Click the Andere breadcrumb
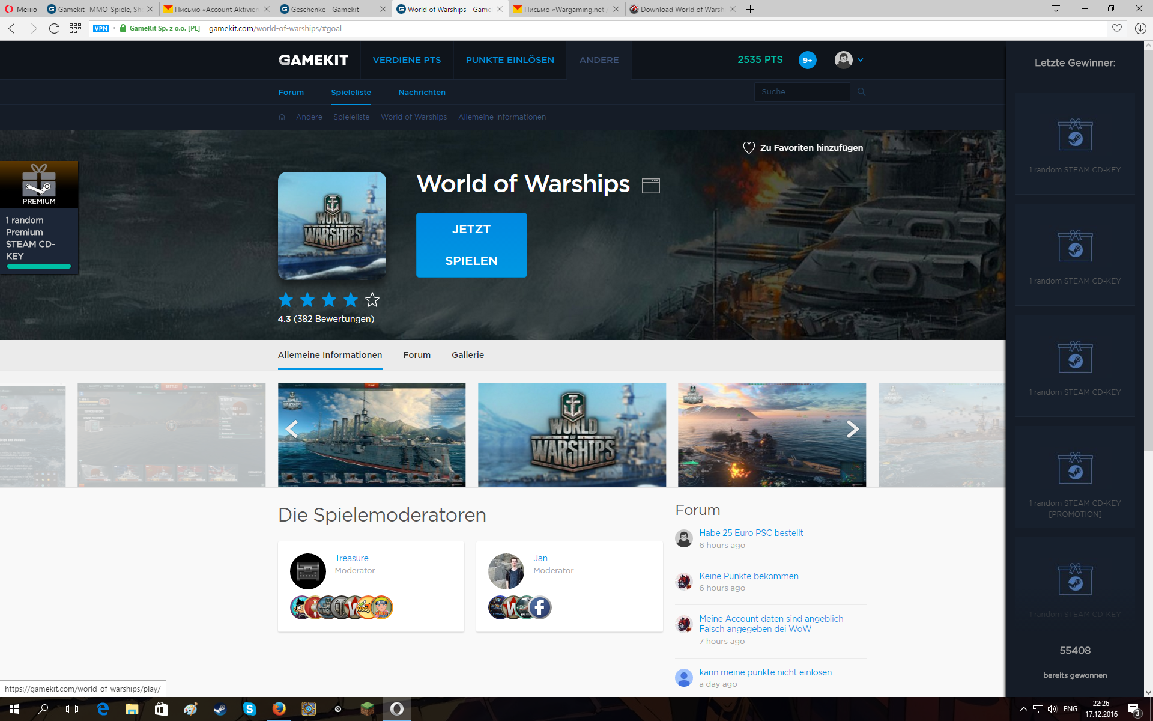Screen dimensions: 1153x721 pyautogui.click(x=309, y=117)
